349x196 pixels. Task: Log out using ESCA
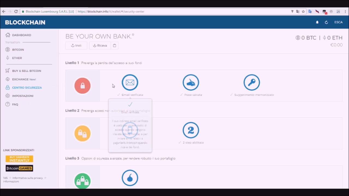point(338,22)
